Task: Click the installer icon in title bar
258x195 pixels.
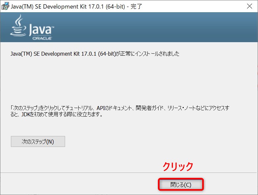Action: click(x=5, y=6)
